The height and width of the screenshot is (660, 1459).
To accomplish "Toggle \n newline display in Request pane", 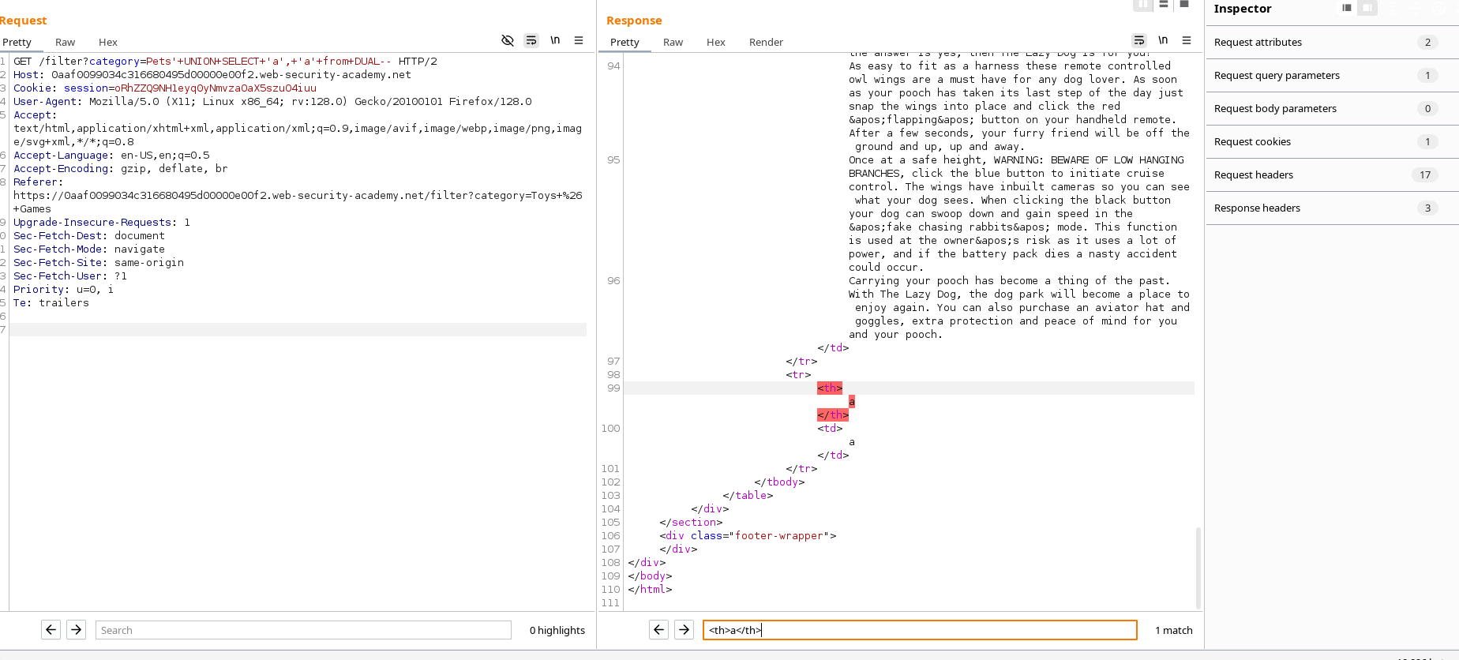I will (555, 40).
